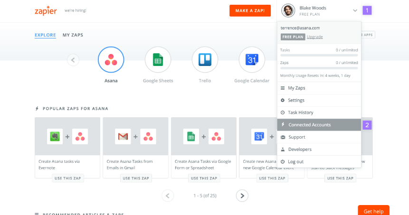Use the Google Form Asana zap

pos(204,178)
